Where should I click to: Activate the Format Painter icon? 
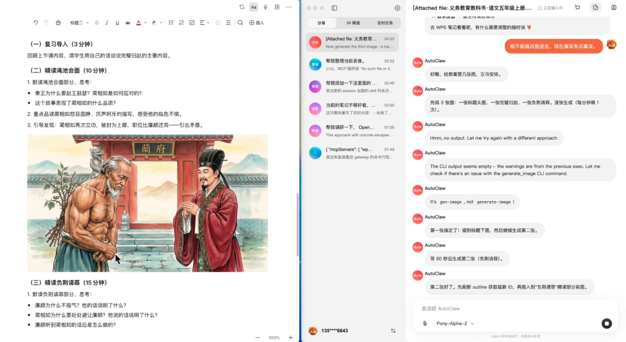point(58,23)
